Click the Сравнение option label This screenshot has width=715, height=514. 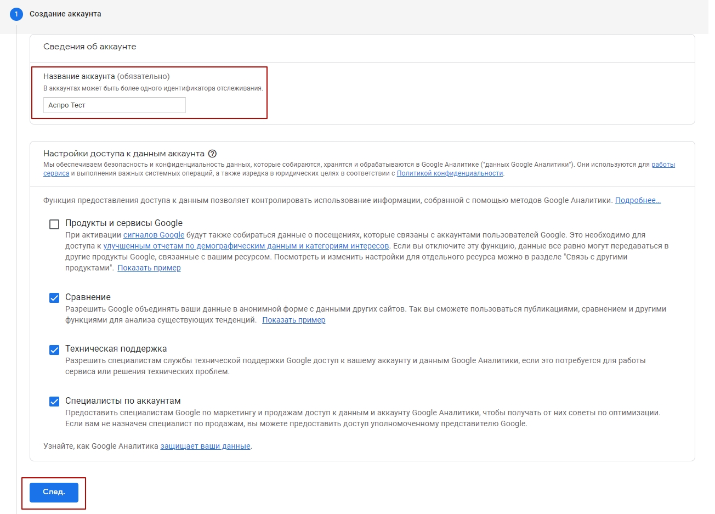pos(88,297)
